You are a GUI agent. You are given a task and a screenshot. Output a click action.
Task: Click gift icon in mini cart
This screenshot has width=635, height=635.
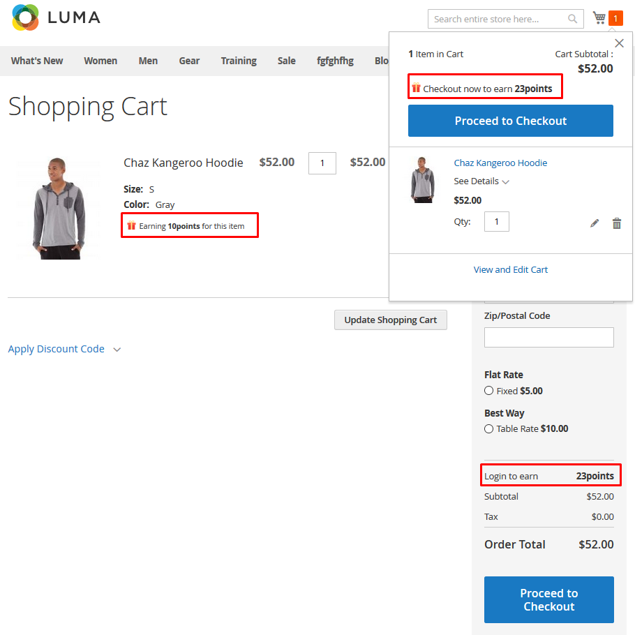point(416,88)
